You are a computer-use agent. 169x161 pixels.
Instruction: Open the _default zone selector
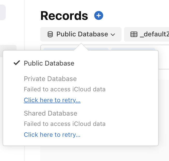147,34
